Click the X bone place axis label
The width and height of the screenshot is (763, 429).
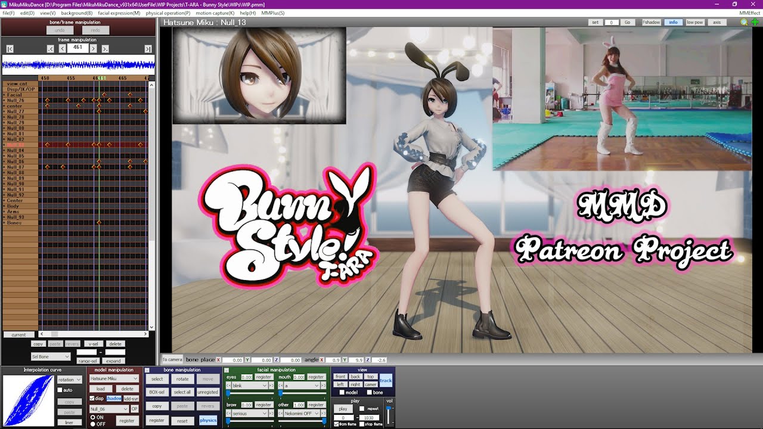(218, 360)
